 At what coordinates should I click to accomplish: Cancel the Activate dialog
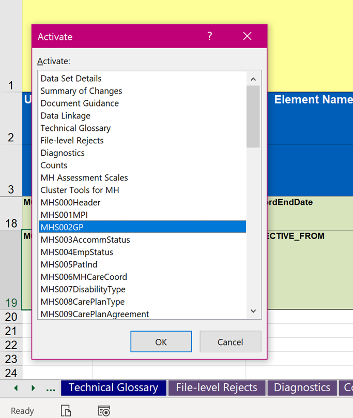pyautogui.click(x=231, y=341)
